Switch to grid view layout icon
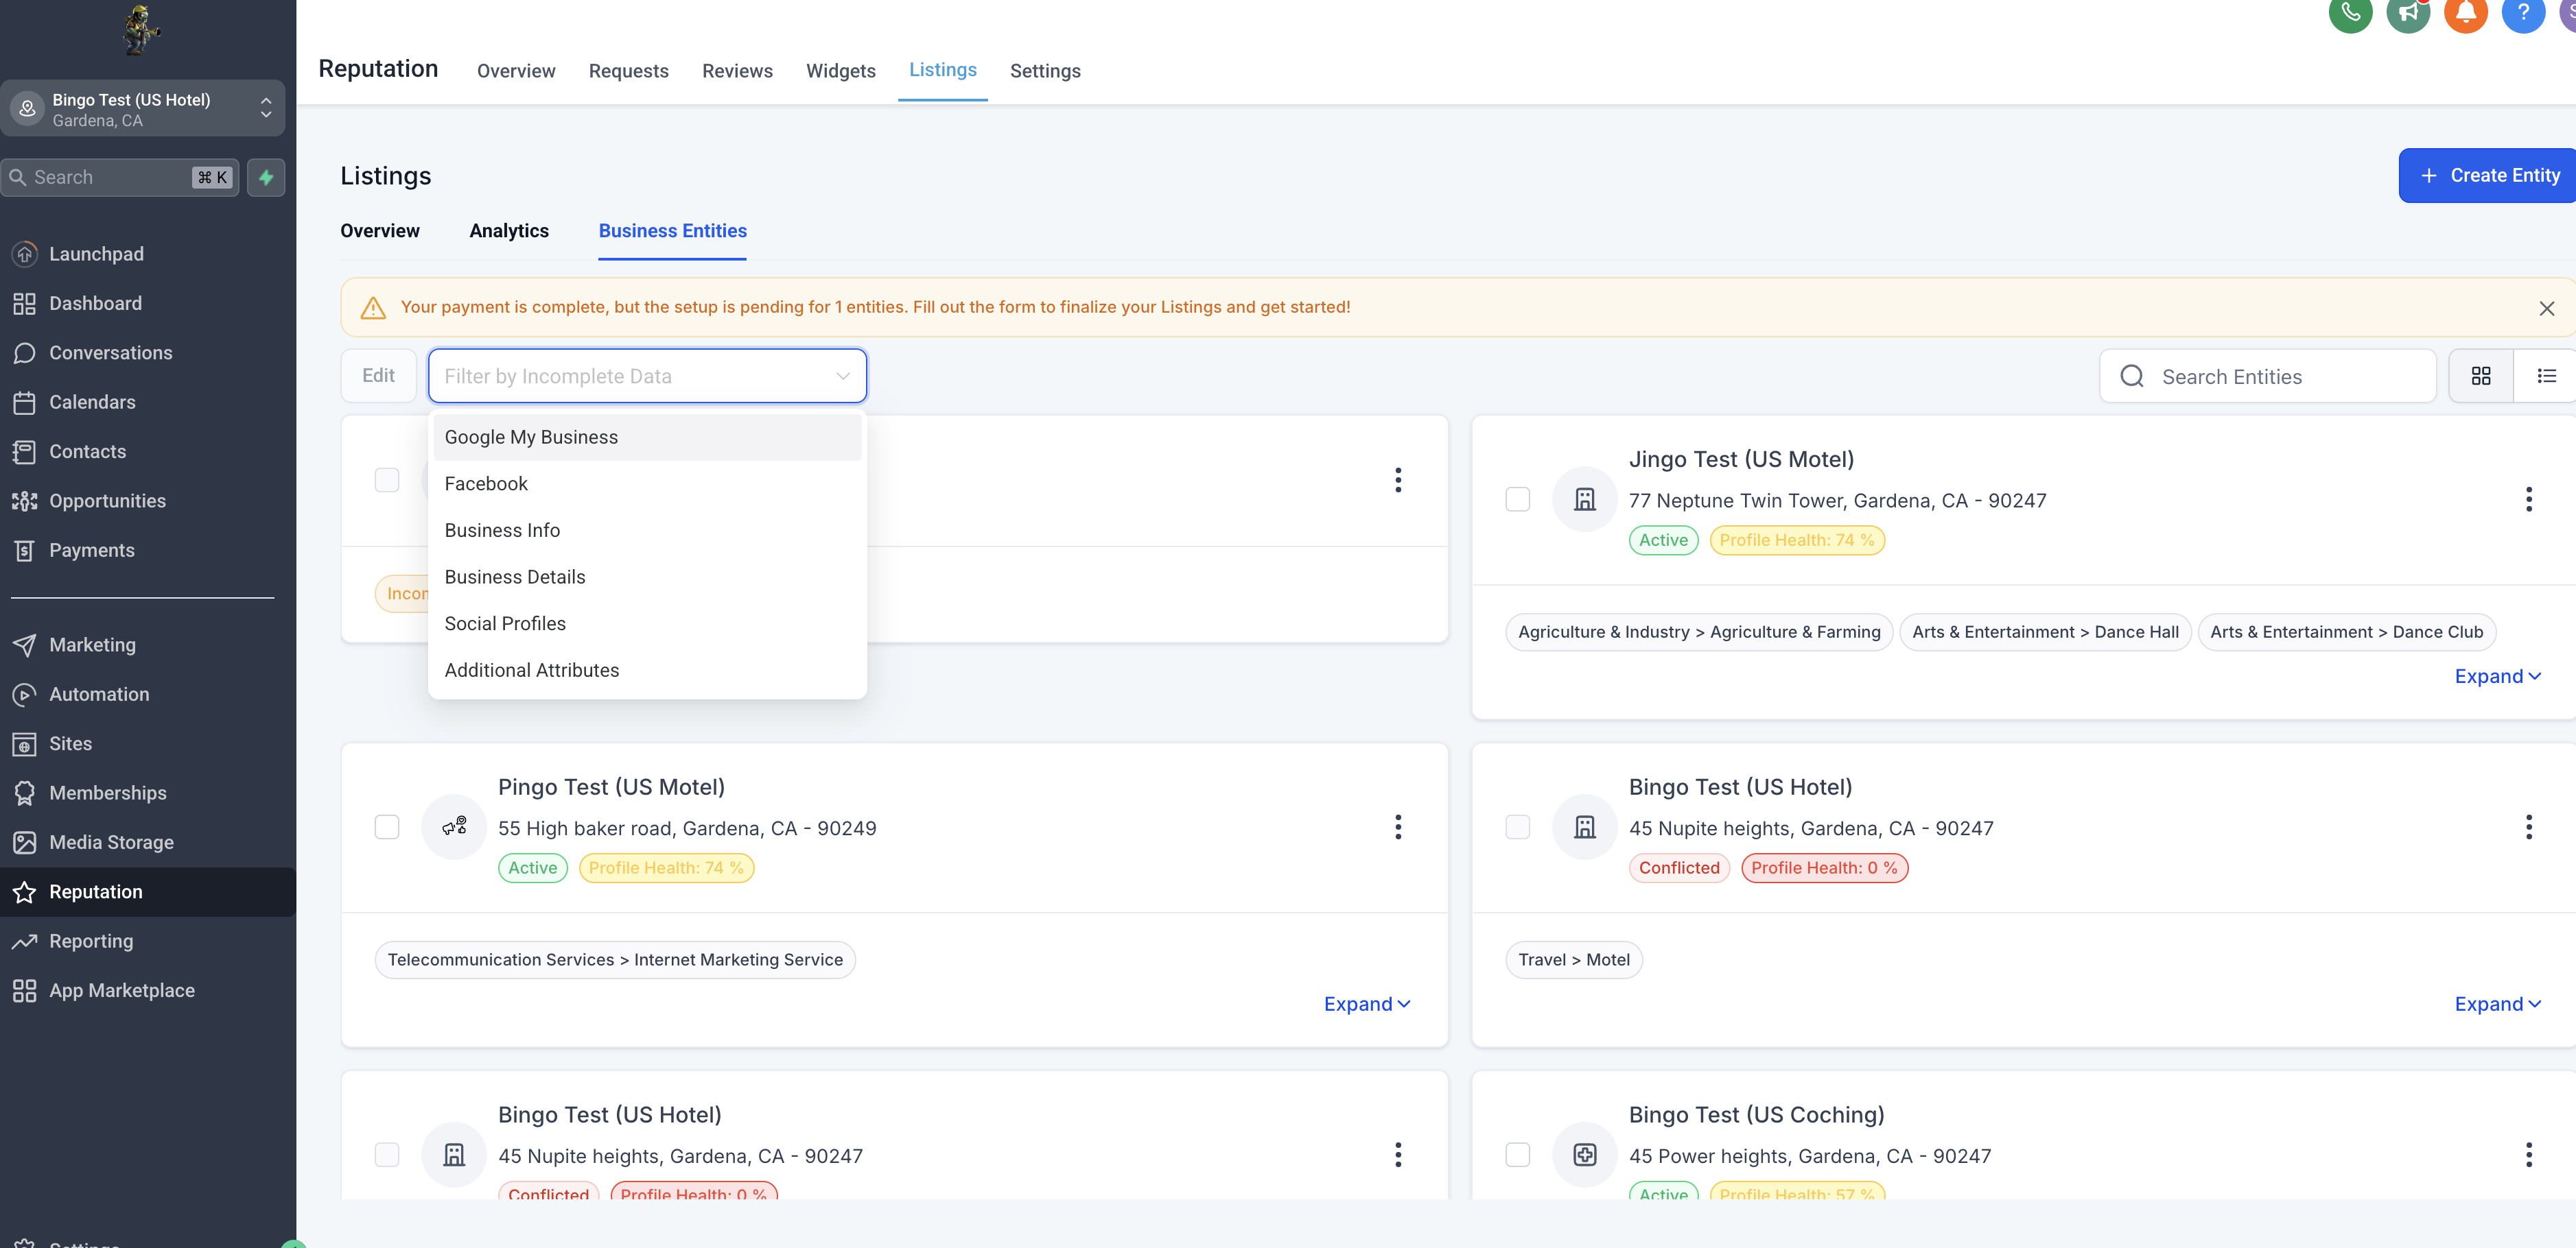 tap(2480, 376)
